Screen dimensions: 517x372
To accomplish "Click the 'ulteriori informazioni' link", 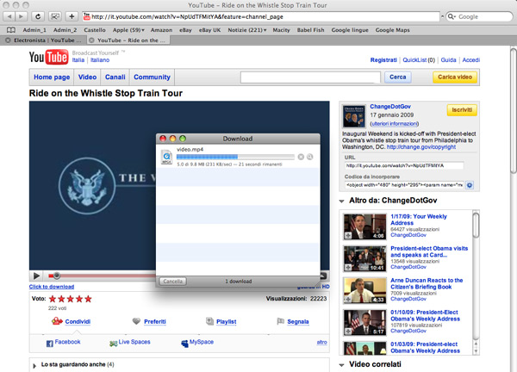I will pyautogui.click(x=395, y=124).
